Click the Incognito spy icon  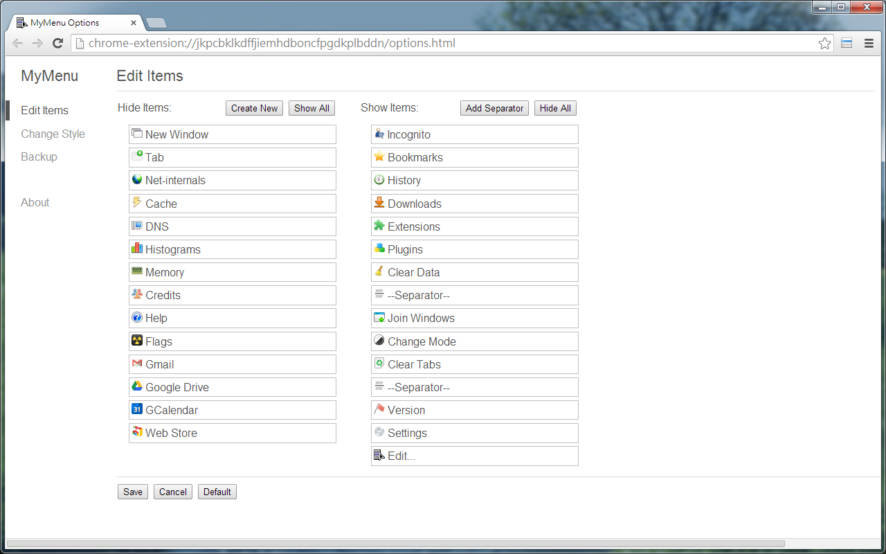click(x=379, y=134)
